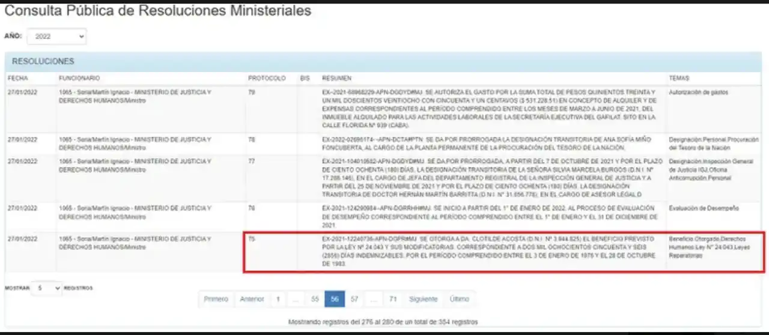Click the RESUMEN column header

(336, 79)
